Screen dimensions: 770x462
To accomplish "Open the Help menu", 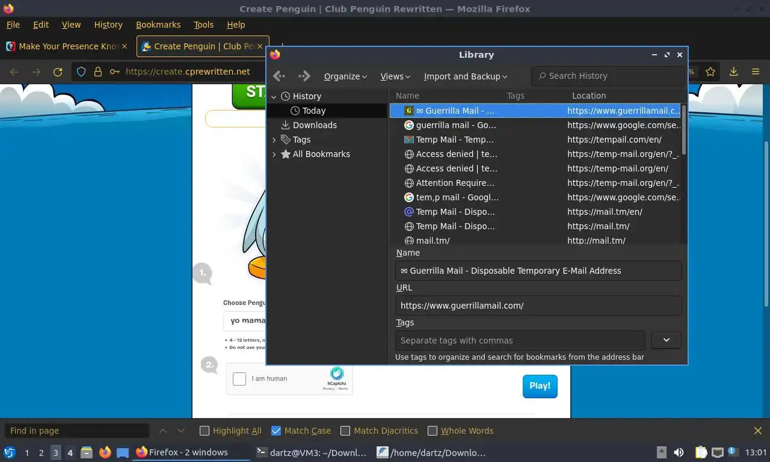I will (236, 25).
